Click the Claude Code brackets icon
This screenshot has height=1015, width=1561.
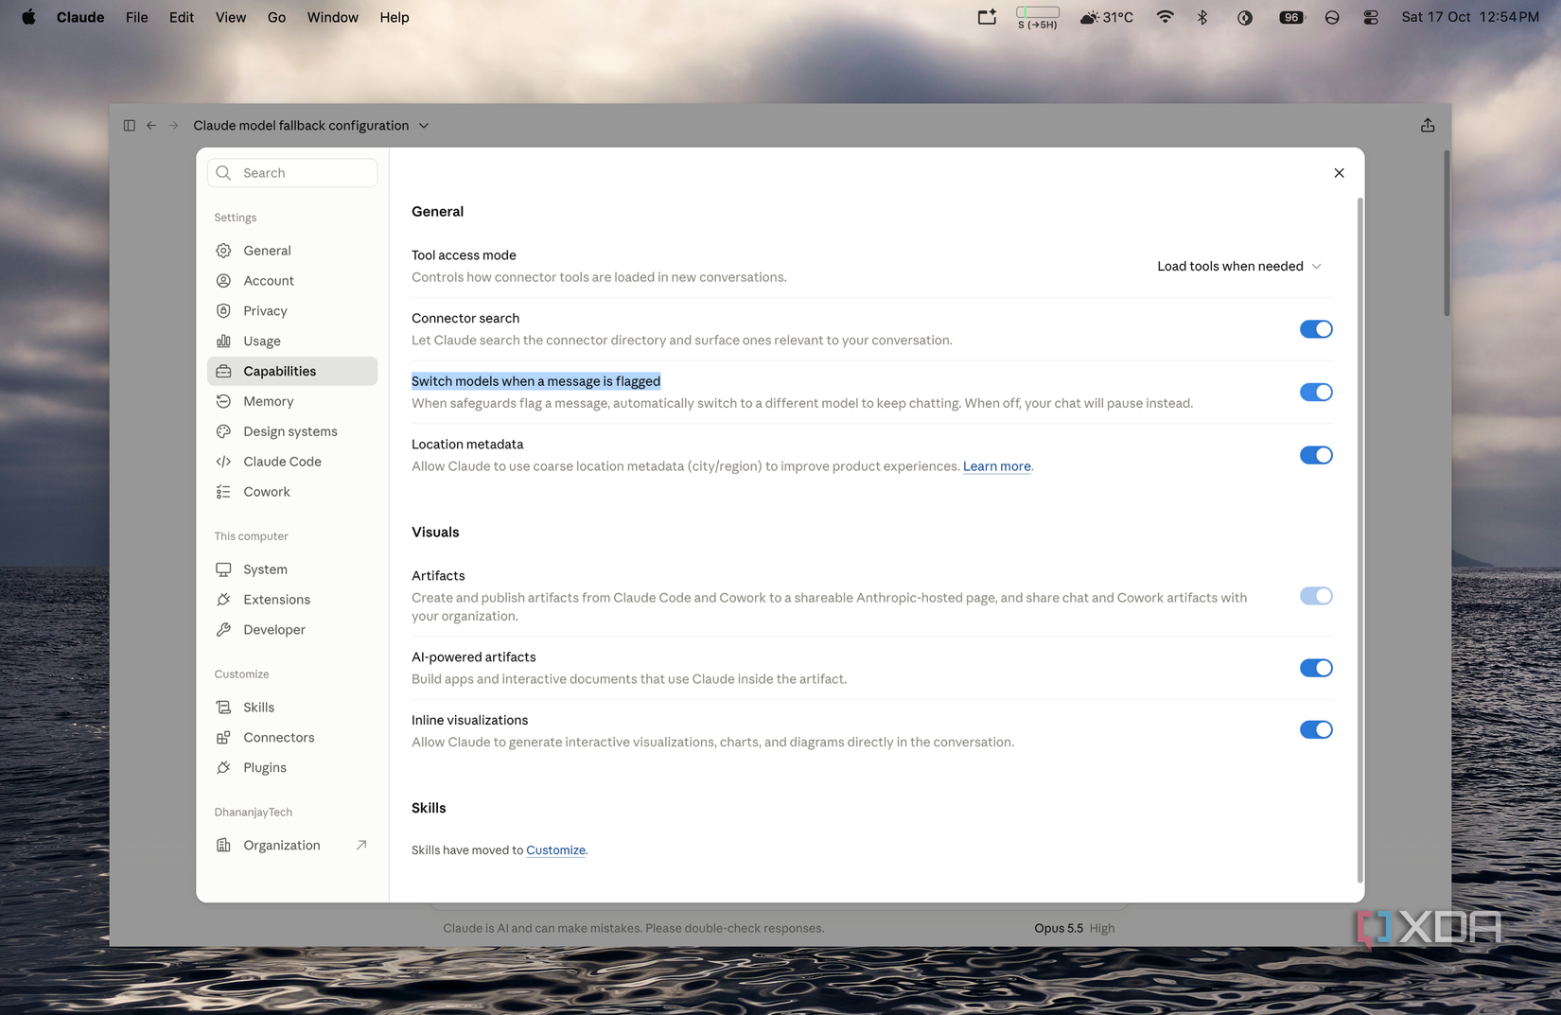tap(223, 462)
